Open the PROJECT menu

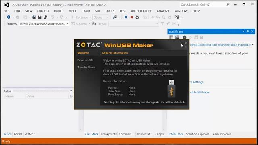coord(43,11)
